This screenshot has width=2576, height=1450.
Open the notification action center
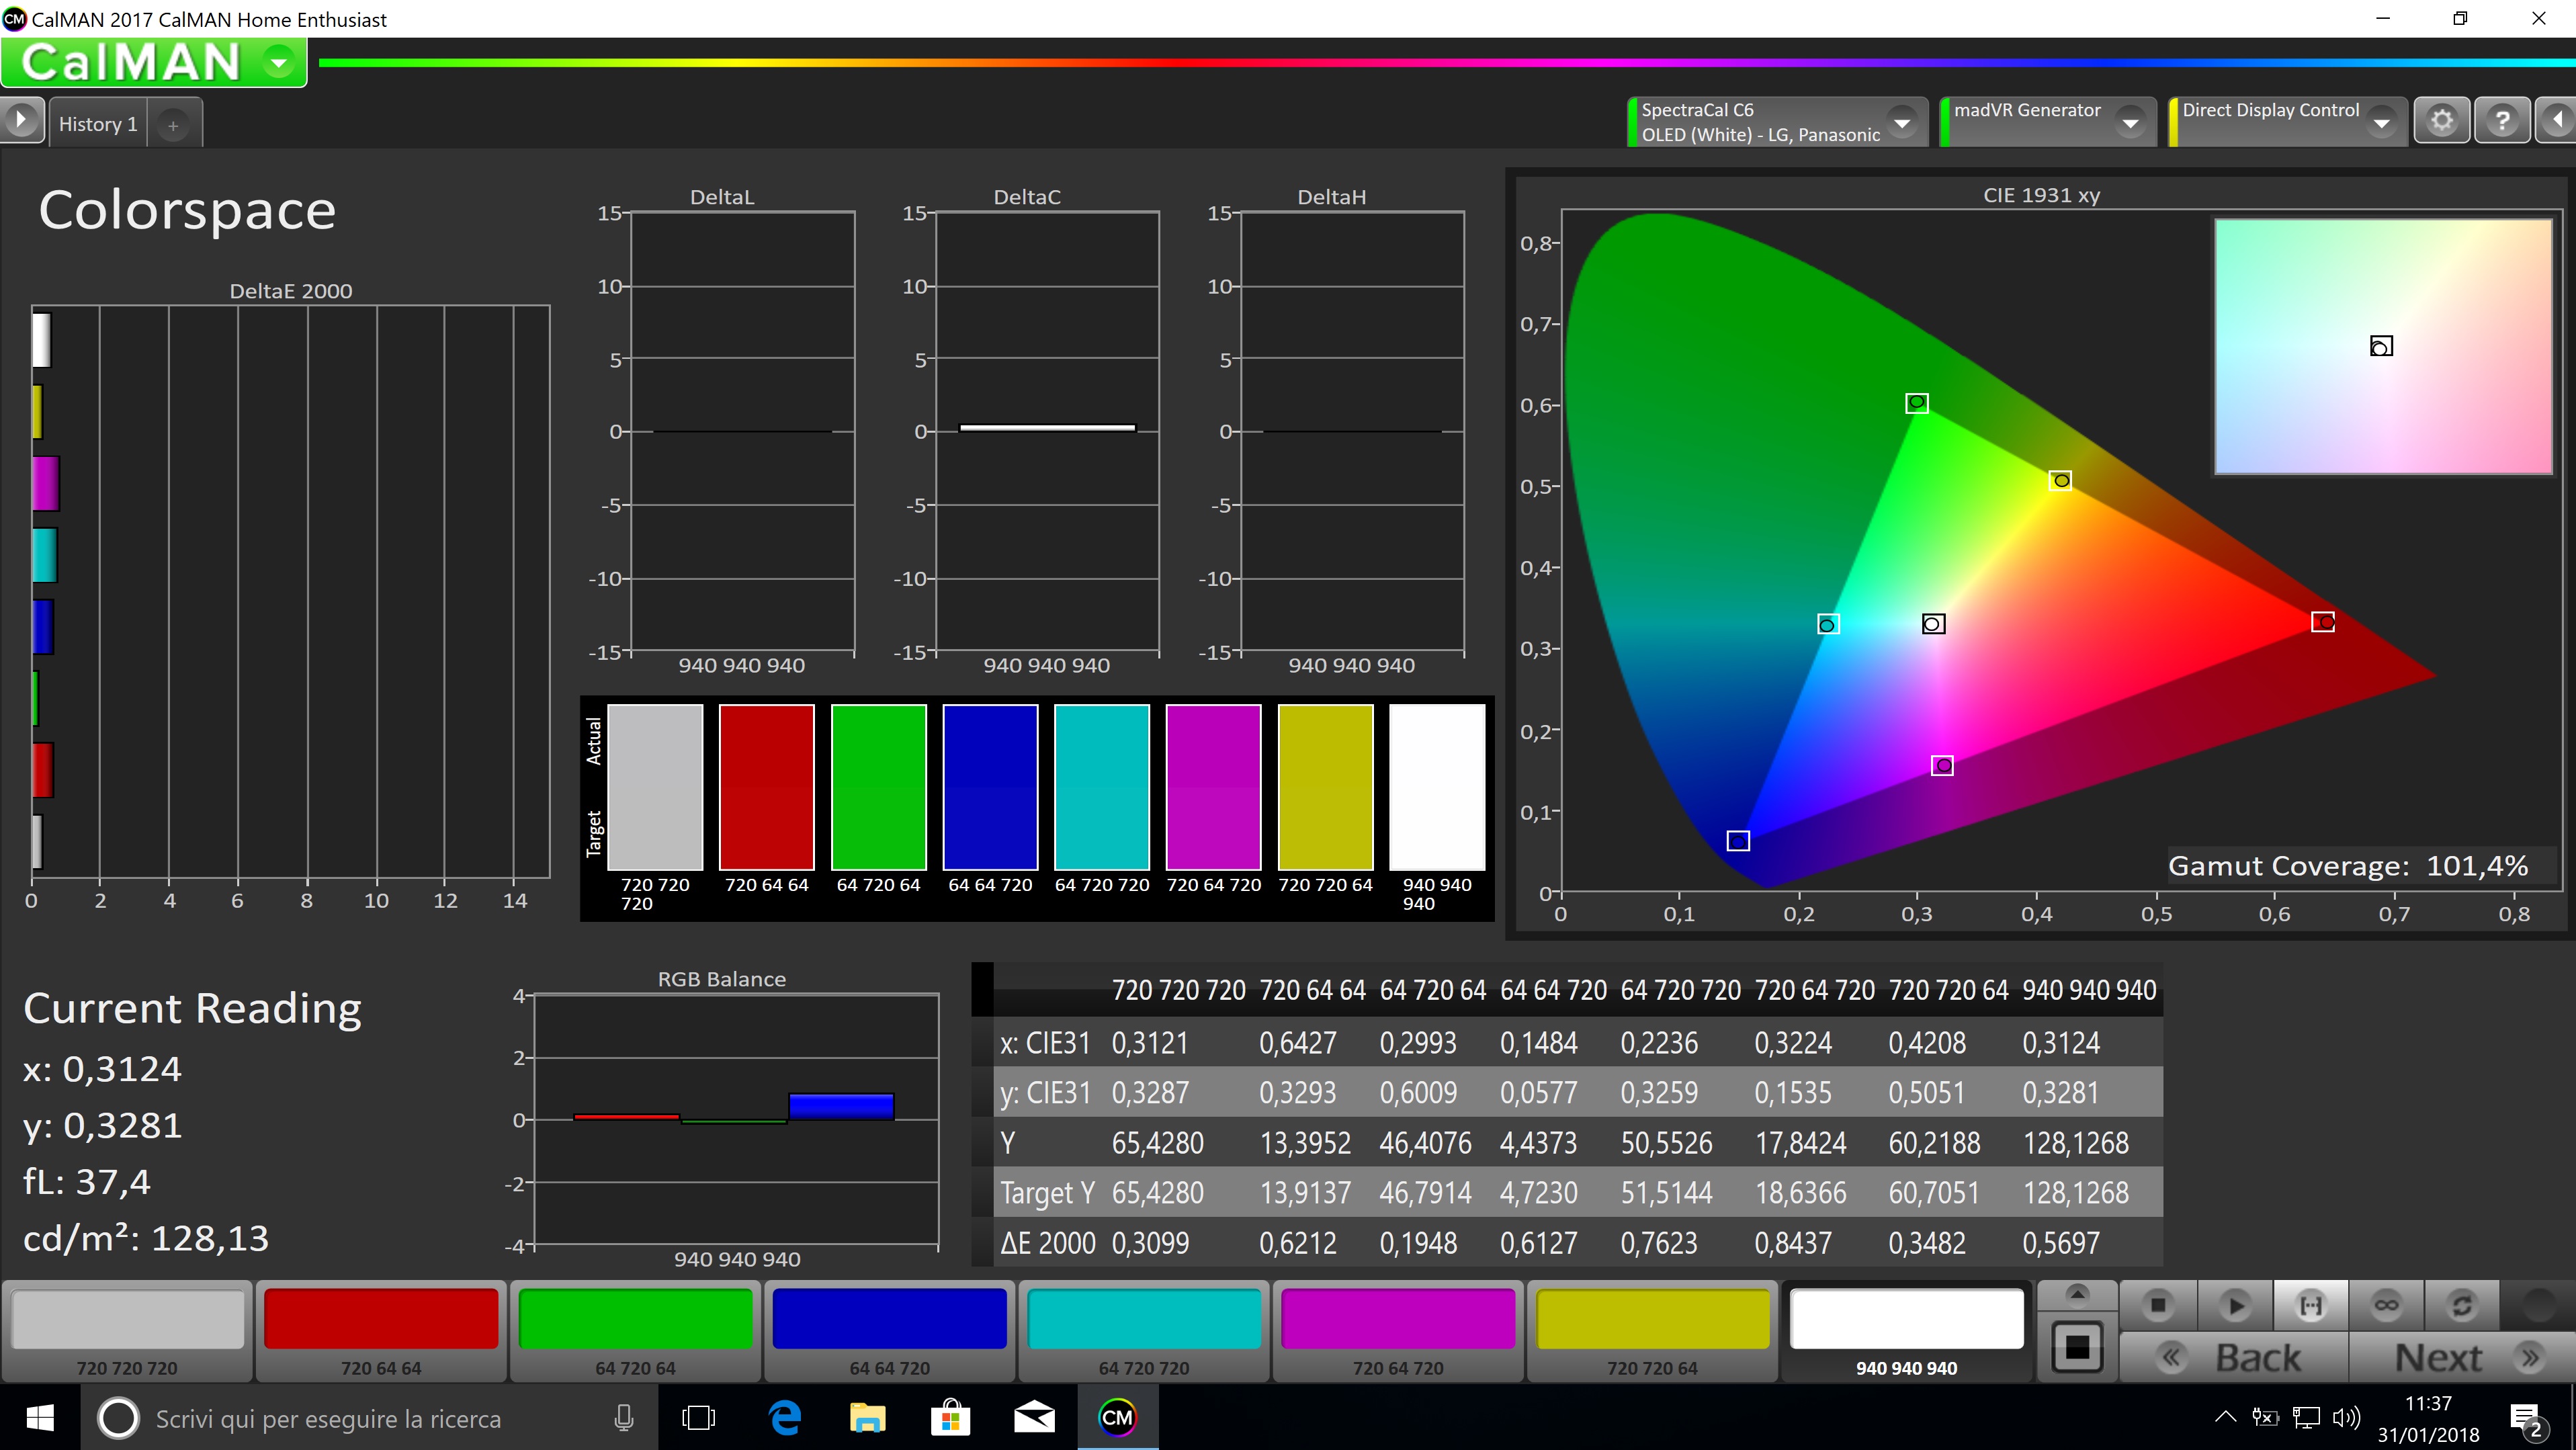click(x=2527, y=1418)
